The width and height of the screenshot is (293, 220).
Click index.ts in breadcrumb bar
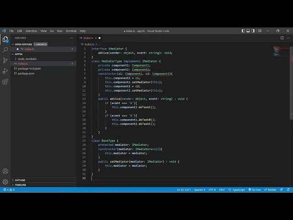tap(89, 44)
